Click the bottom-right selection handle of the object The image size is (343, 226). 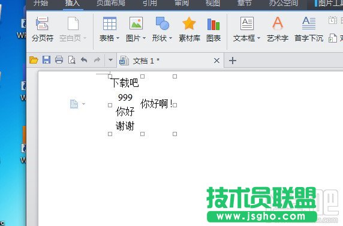[x=174, y=134]
